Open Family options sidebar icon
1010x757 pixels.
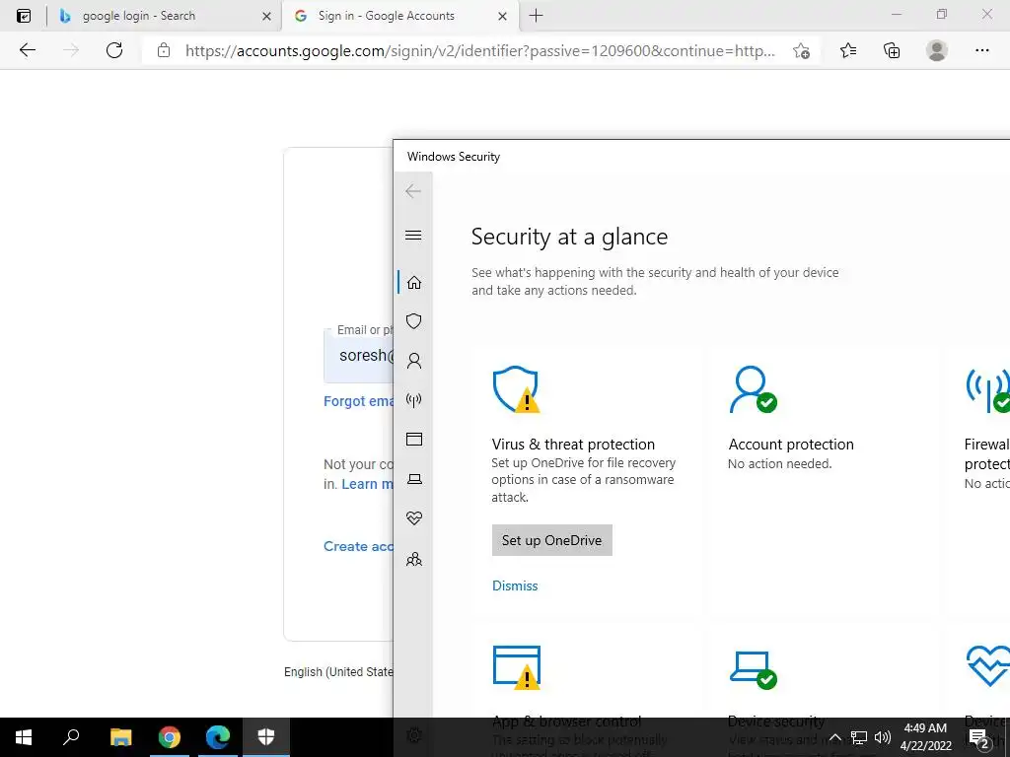pyautogui.click(x=414, y=559)
